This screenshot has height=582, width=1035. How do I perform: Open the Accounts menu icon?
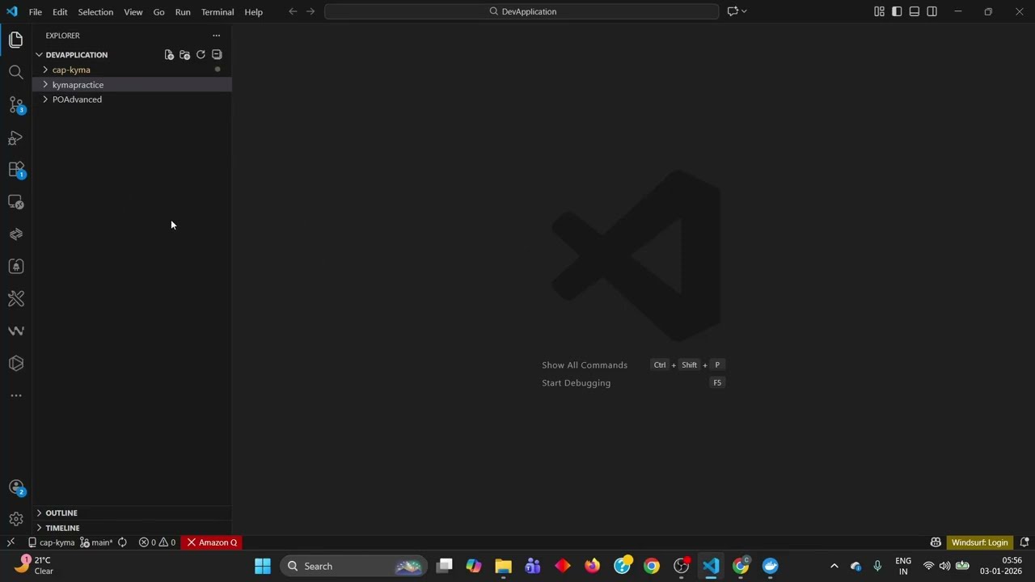[15, 487]
